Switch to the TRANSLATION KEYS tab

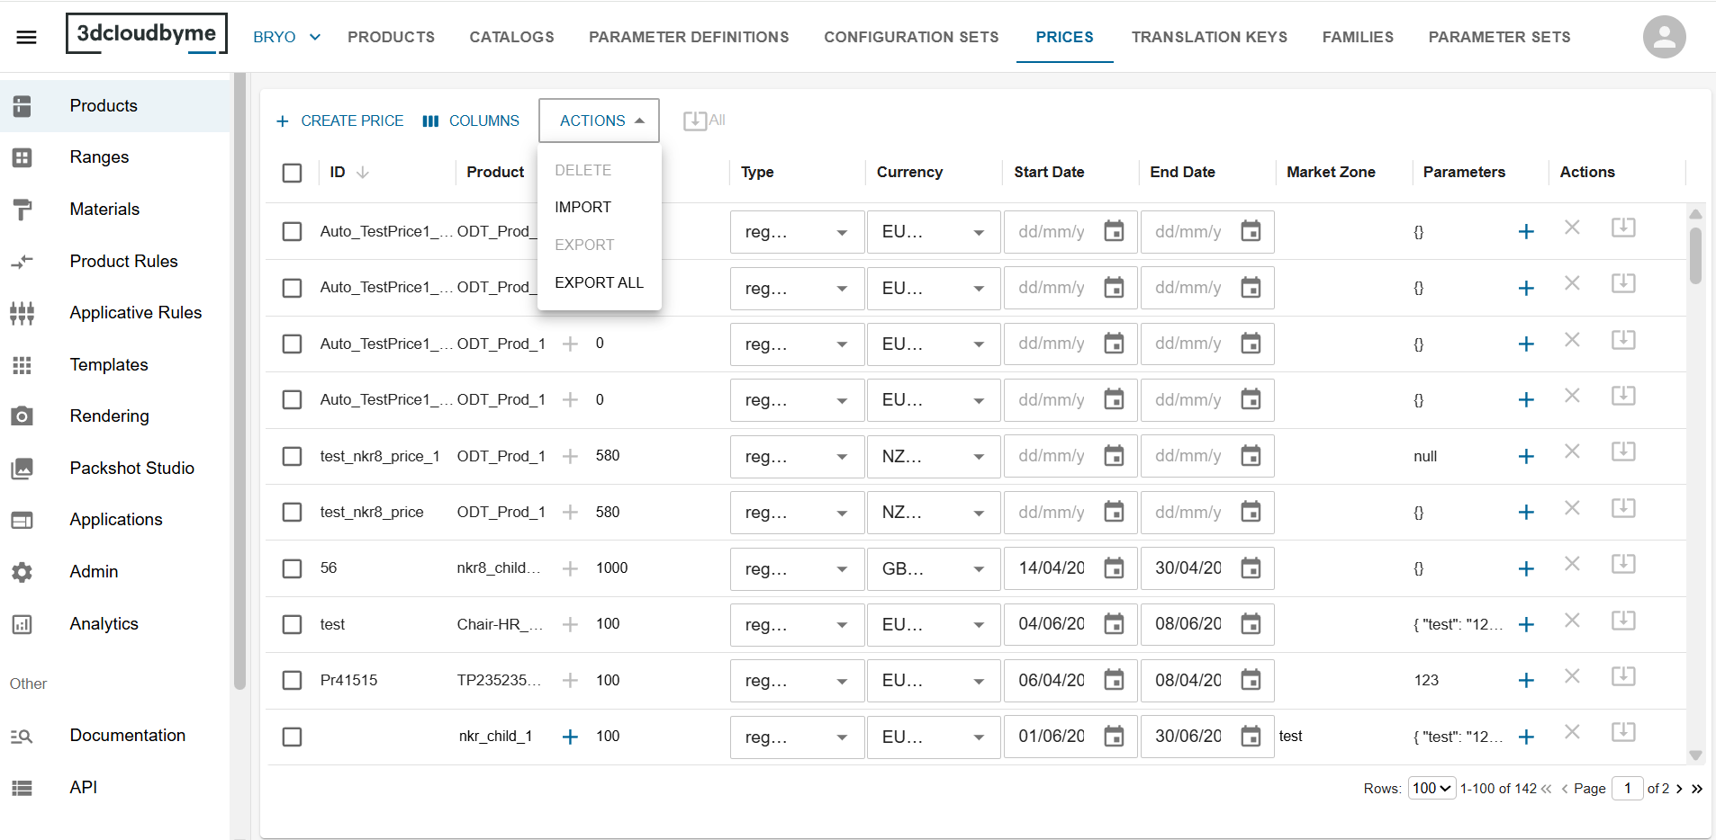[x=1209, y=37]
